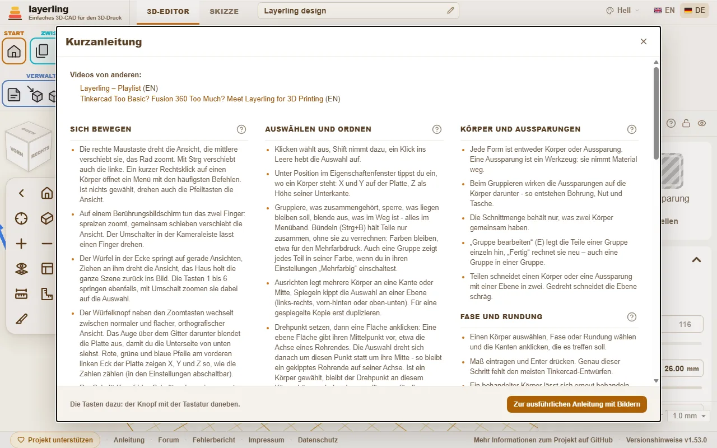Image resolution: width=717 pixels, height=448 pixels.
Task: Toggle the orthographic cube view button
Action: point(47,218)
